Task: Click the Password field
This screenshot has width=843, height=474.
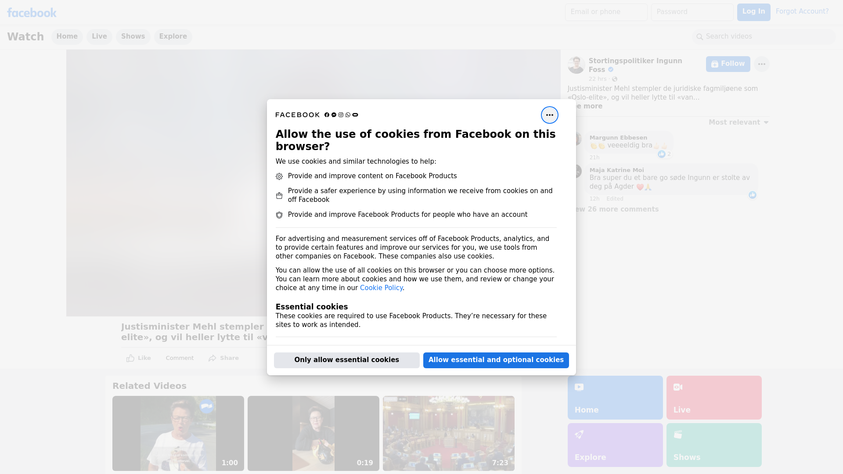Action: click(x=692, y=12)
